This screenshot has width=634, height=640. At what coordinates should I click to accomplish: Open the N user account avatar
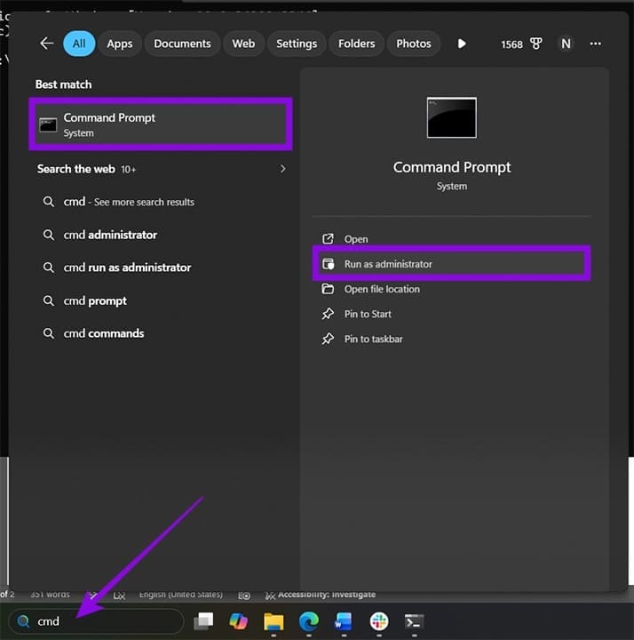(566, 44)
